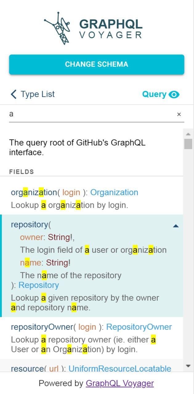The width and height of the screenshot is (194, 394).
Task: Click the FIELDS section heading
Action: click(x=22, y=172)
